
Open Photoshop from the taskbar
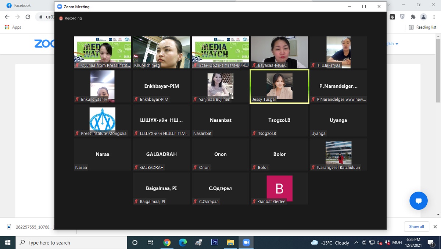215,242
